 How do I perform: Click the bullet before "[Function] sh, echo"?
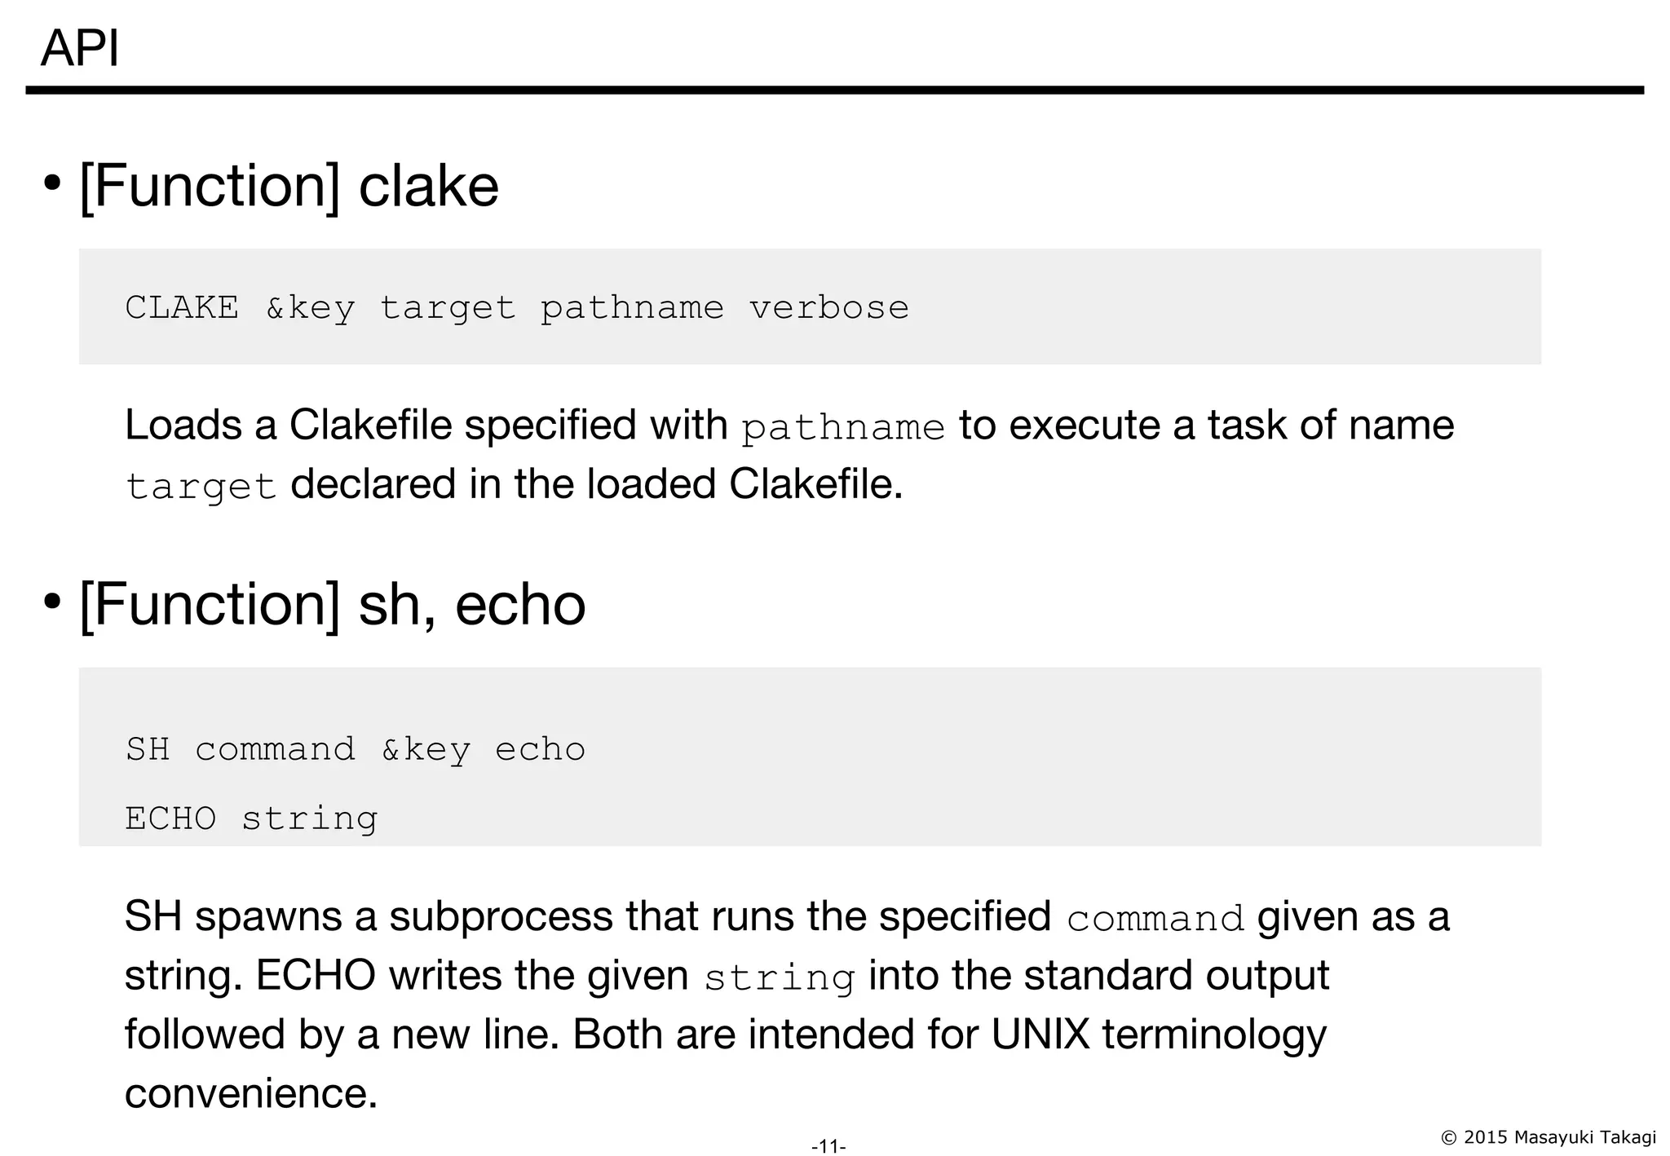coord(52,602)
